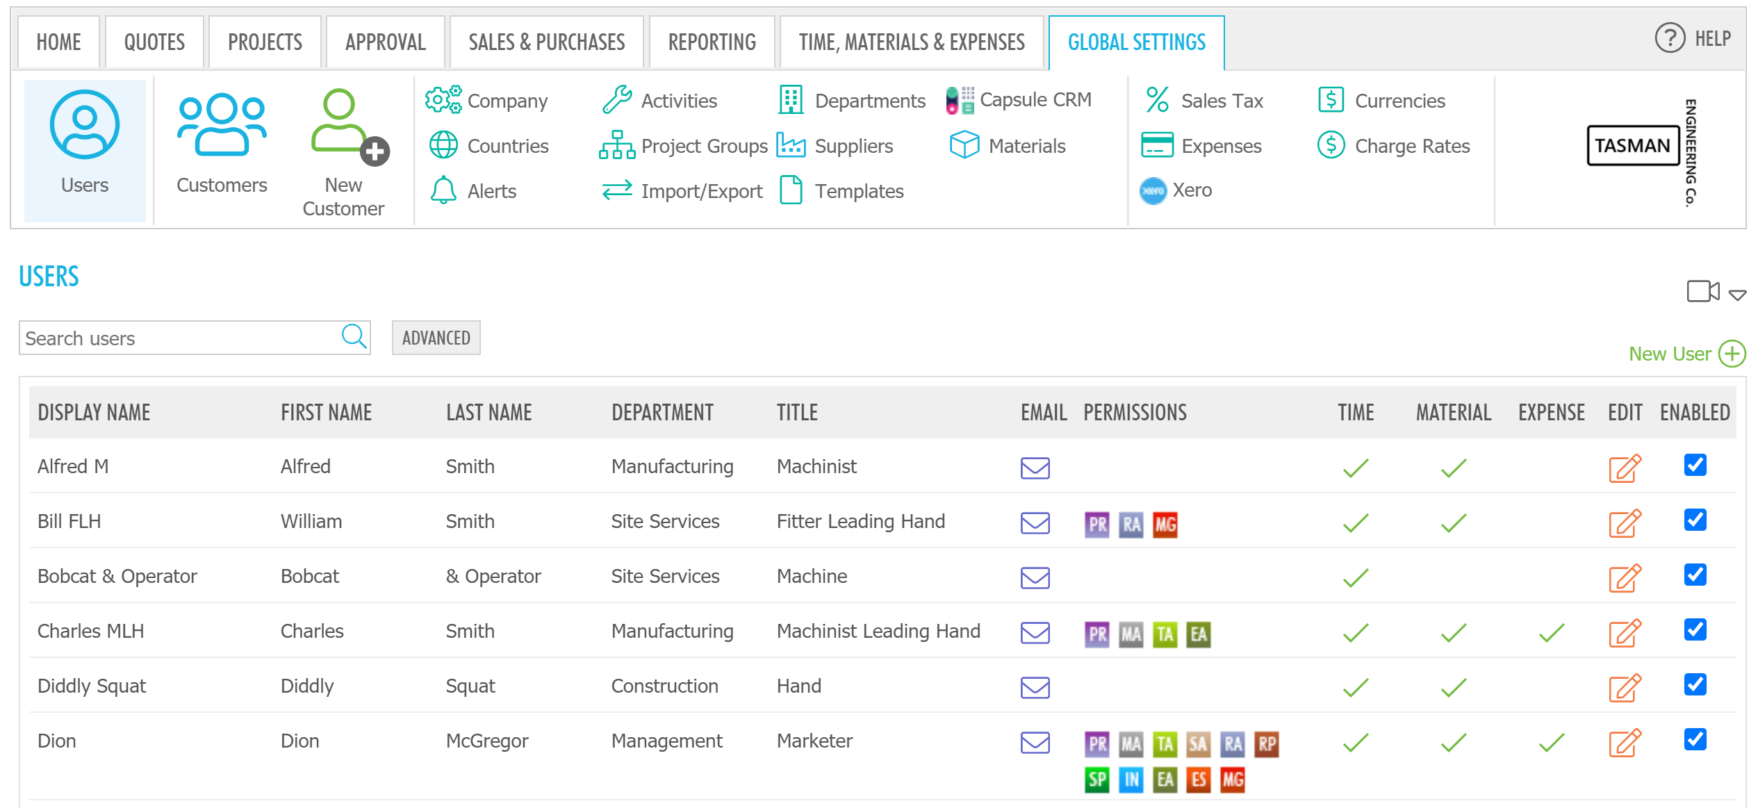This screenshot has height=808, width=1758.
Task: Toggle Charles MLH's Enabled checkbox
Action: click(x=1695, y=630)
